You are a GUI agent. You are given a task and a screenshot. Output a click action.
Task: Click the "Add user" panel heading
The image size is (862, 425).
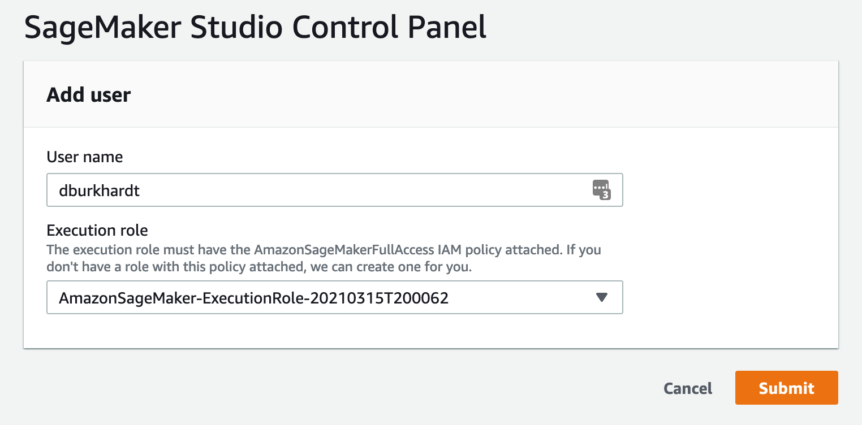pos(89,94)
